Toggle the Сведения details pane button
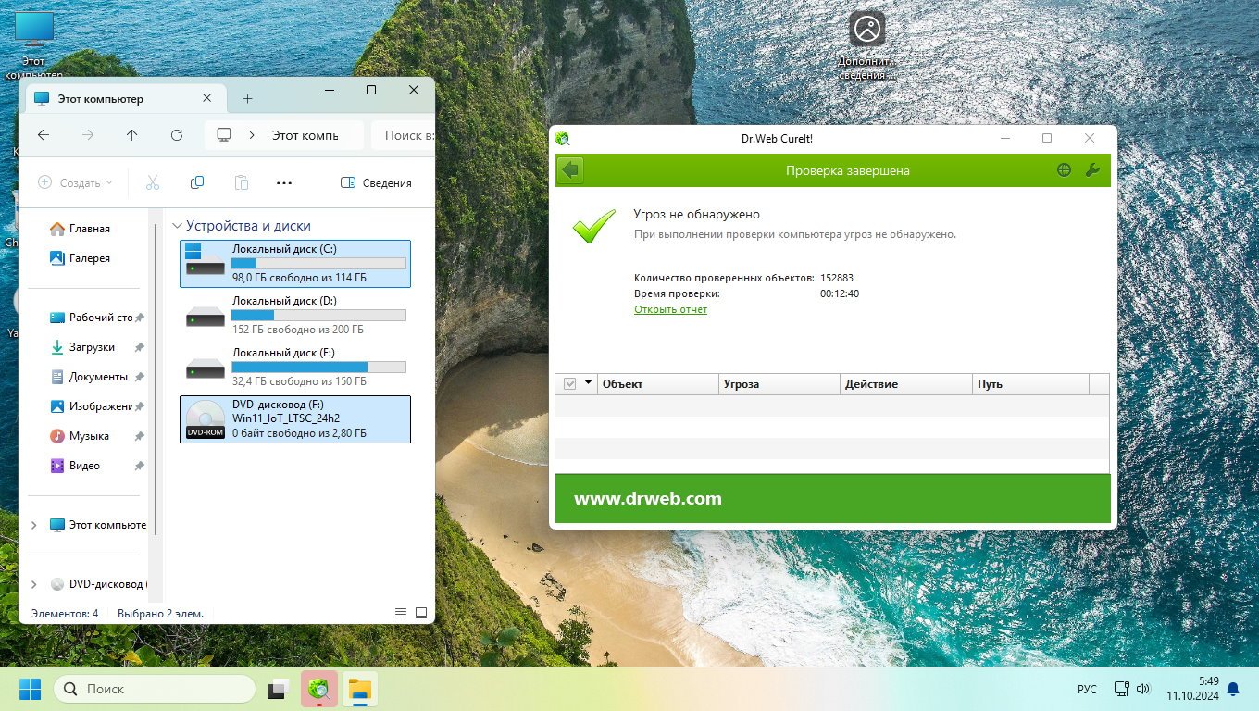 coord(376,183)
